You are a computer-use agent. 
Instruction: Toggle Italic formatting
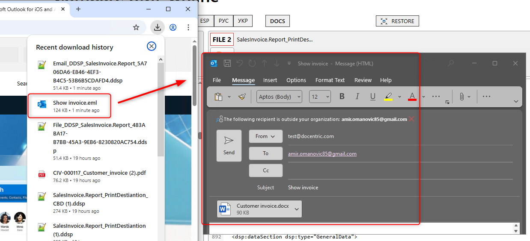tap(357, 97)
